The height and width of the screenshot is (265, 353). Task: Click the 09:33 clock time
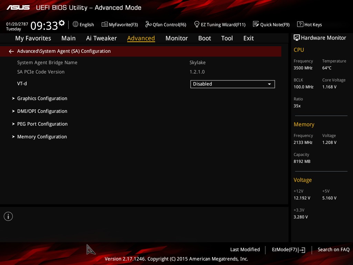pos(44,26)
